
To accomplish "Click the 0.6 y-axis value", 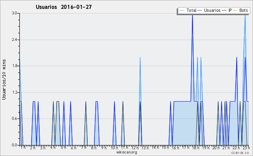I will [14, 118].
